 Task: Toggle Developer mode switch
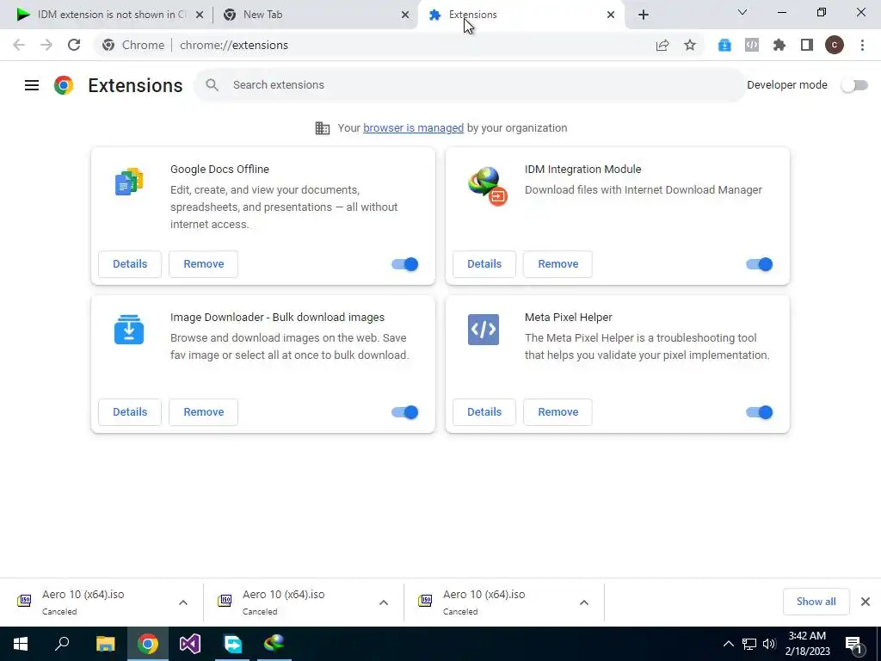[854, 85]
